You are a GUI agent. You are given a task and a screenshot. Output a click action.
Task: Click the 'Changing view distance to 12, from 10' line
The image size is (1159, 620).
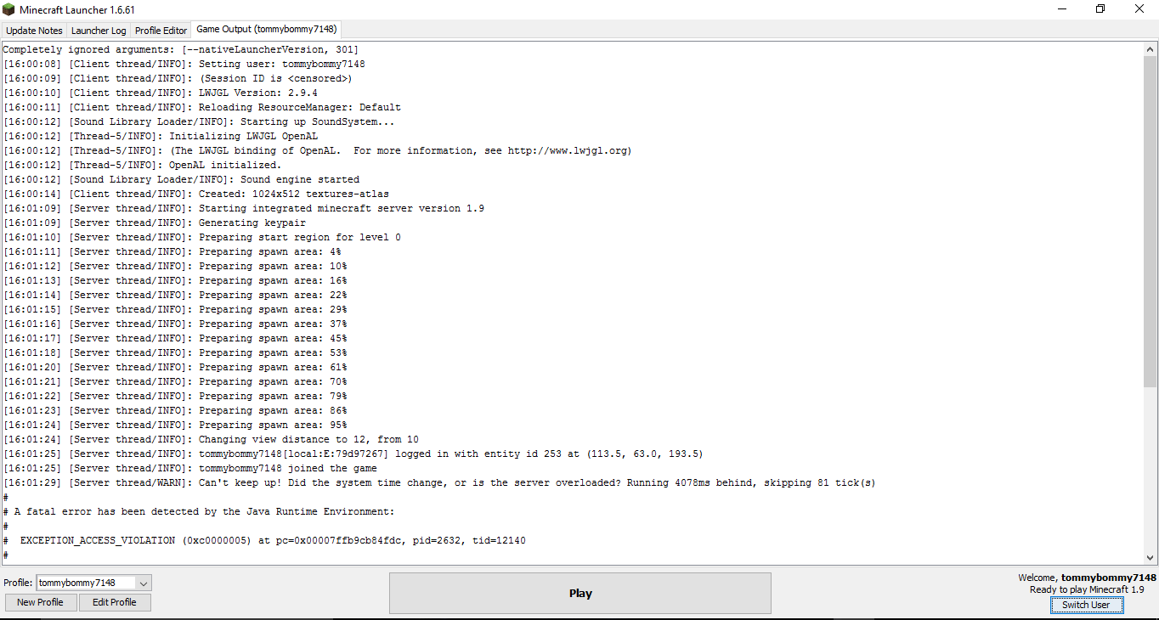pos(211,439)
